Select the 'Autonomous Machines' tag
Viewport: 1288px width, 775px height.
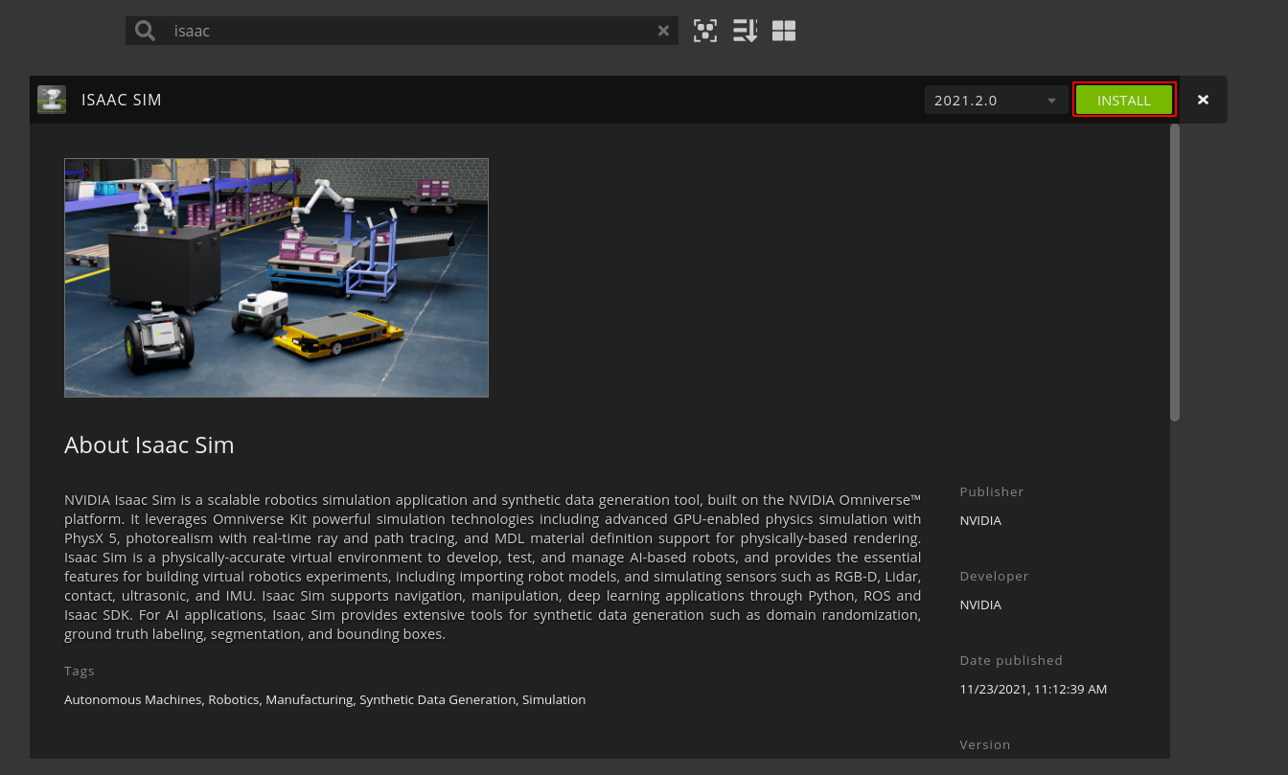click(x=133, y=699)
